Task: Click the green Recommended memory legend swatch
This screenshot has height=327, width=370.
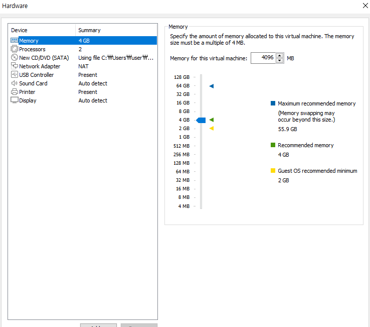Action: click(x=273, y=145)
